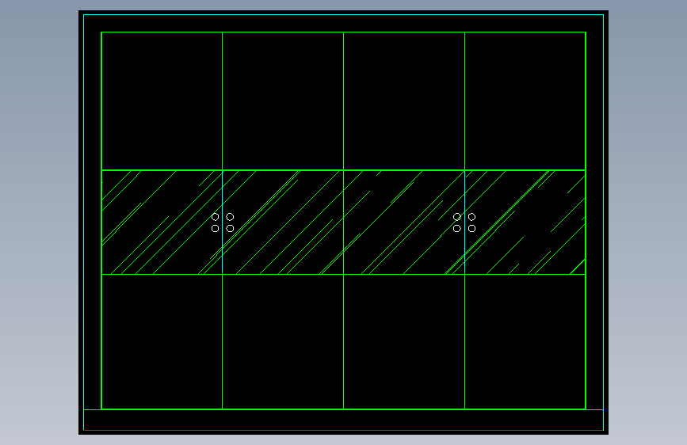Select the lower-right circle in right hole group
Viewport: 687px width, 445px height.
tap(472, 229)
